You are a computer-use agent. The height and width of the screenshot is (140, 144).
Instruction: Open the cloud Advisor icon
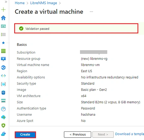[x=3, y=117]
